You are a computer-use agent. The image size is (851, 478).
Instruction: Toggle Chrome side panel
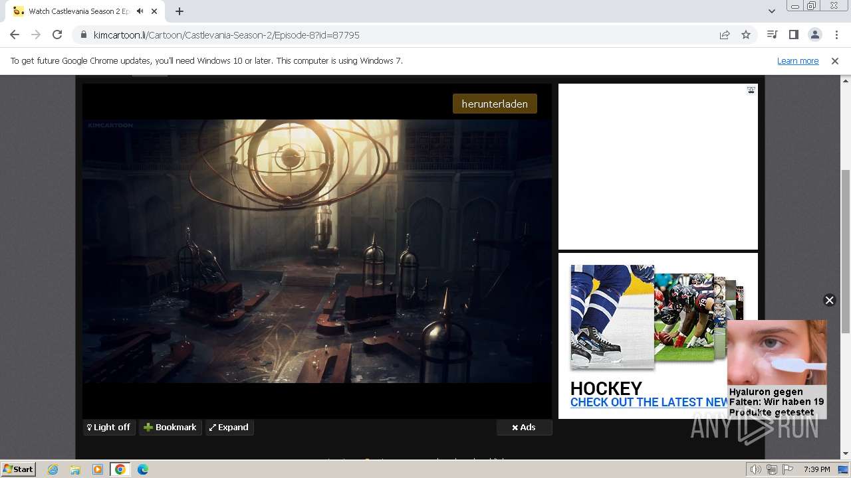point(793,35)
